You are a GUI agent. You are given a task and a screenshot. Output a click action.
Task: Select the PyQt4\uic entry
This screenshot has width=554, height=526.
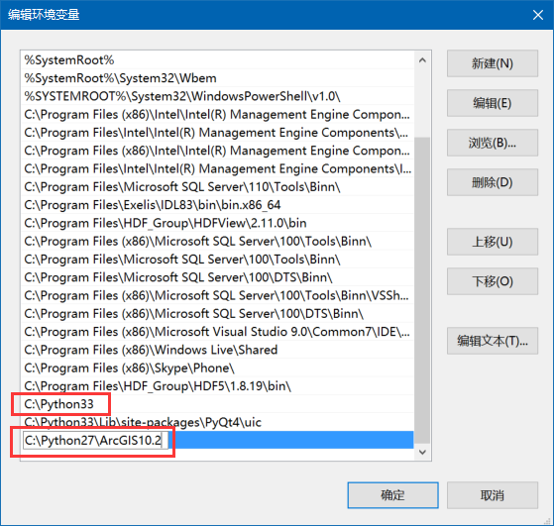[217, 422]
